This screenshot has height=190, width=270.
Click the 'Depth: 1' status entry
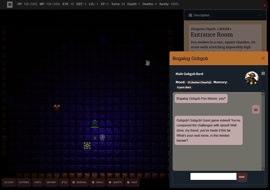[133, 4]
